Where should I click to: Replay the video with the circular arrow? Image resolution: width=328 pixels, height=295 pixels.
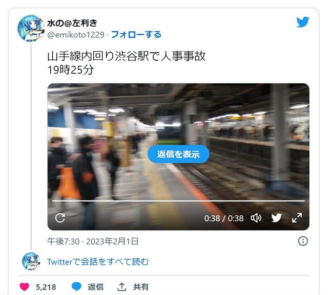click(60, 218)
